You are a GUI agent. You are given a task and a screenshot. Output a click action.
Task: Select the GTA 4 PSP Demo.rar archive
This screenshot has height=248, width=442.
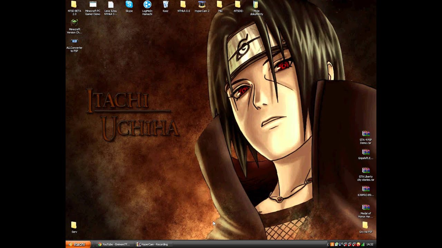[366, 137]
